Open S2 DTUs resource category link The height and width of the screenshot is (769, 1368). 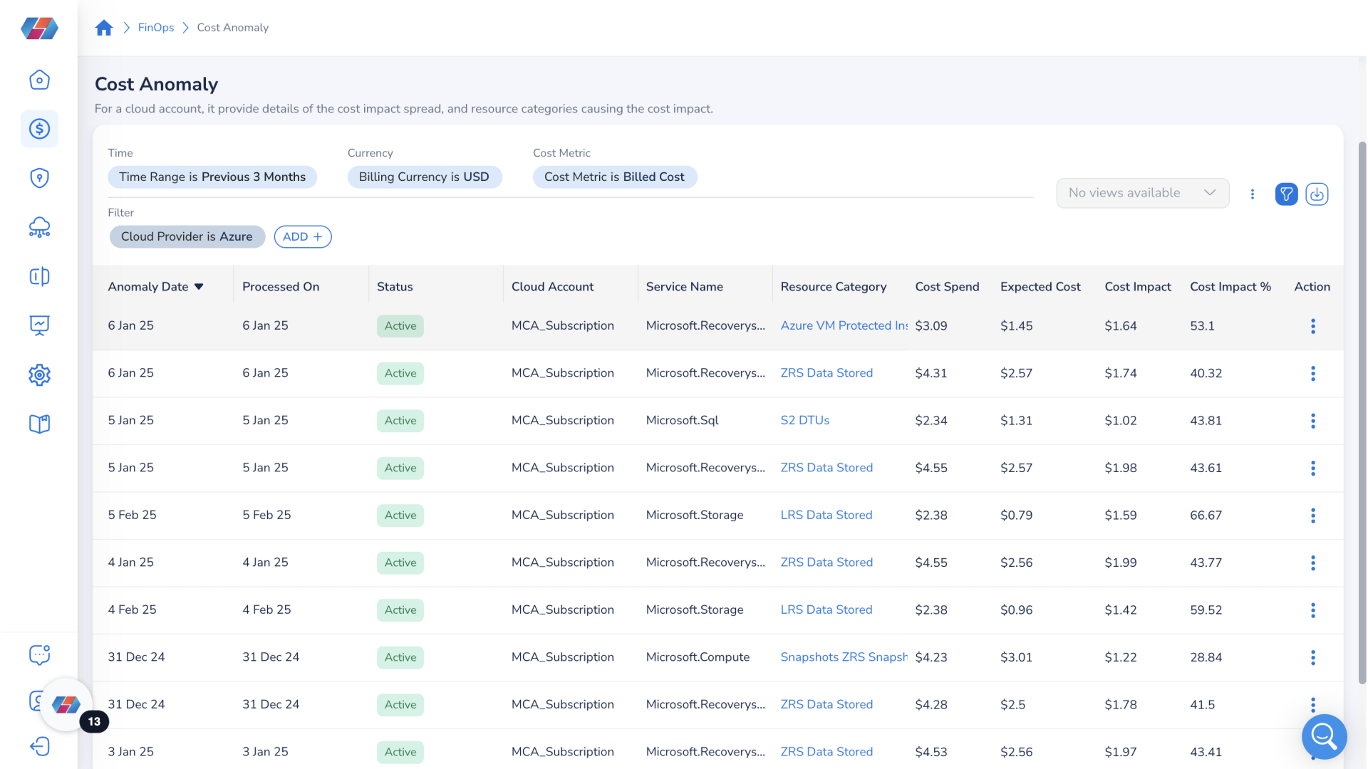coord(804,420)
